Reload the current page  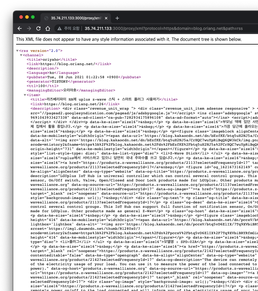click(38, 28)
